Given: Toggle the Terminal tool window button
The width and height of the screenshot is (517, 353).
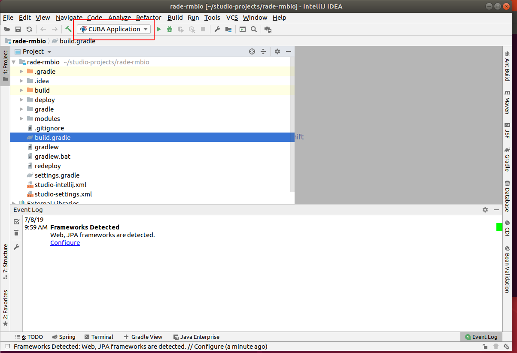Looking at the screenshot, I should [x=99, y=337].
